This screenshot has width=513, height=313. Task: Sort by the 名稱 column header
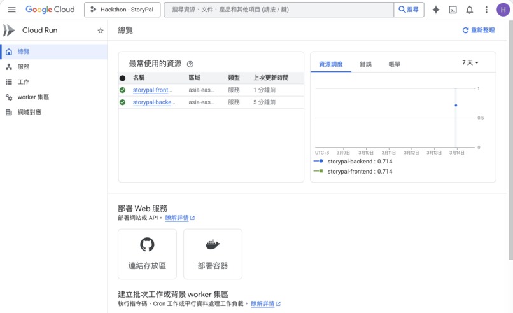coord(139,78)
